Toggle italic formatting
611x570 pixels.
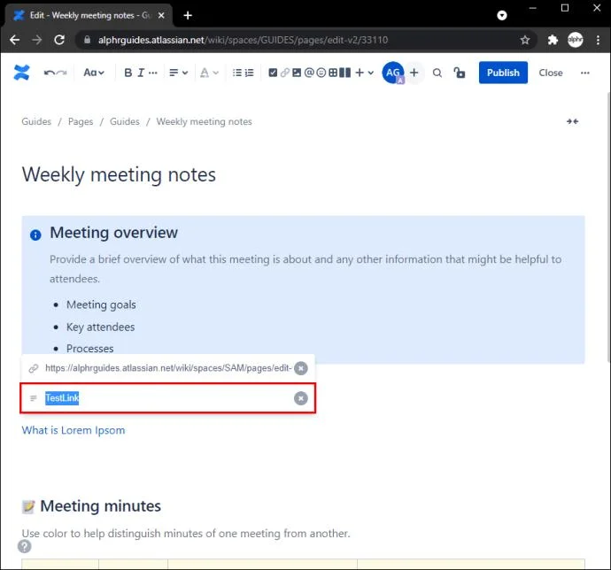coord(142,73)
